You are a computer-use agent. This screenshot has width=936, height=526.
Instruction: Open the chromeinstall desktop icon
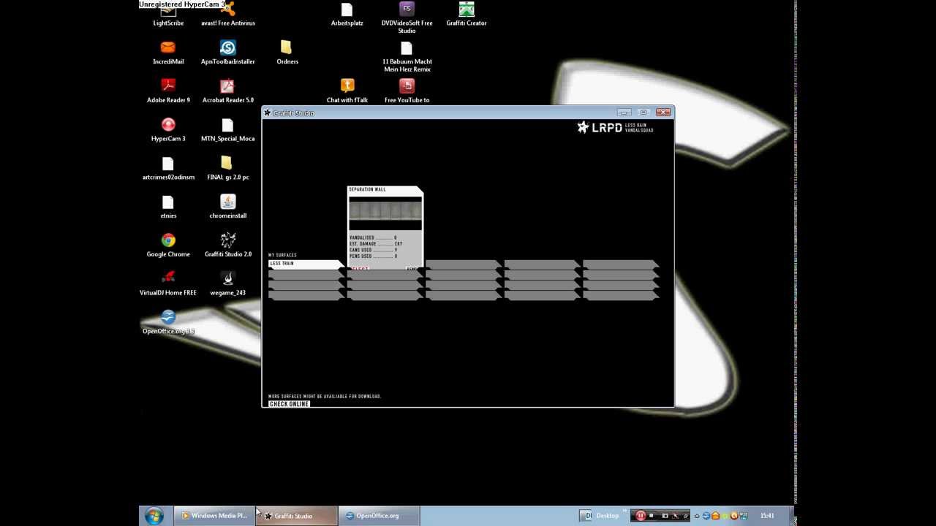click(x=227, y=208)
